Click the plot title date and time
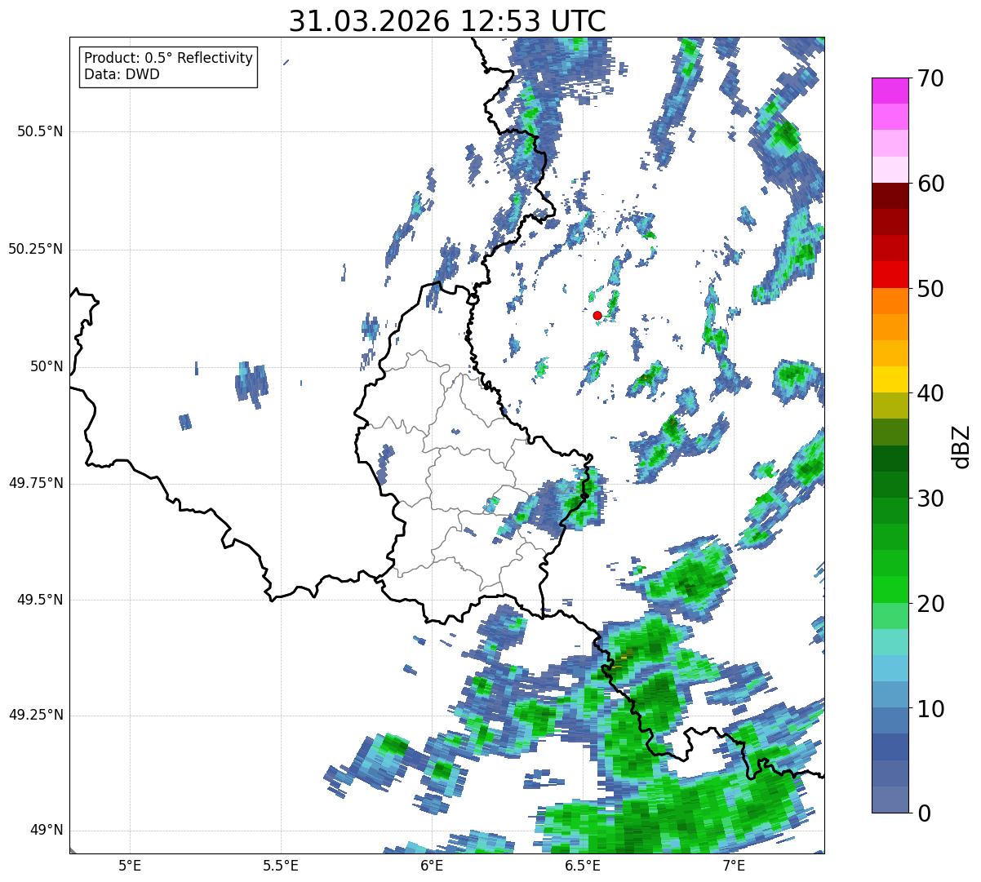The height and width of the screenshot is (882, 981). pyautogui.click(x=447, y=21)
